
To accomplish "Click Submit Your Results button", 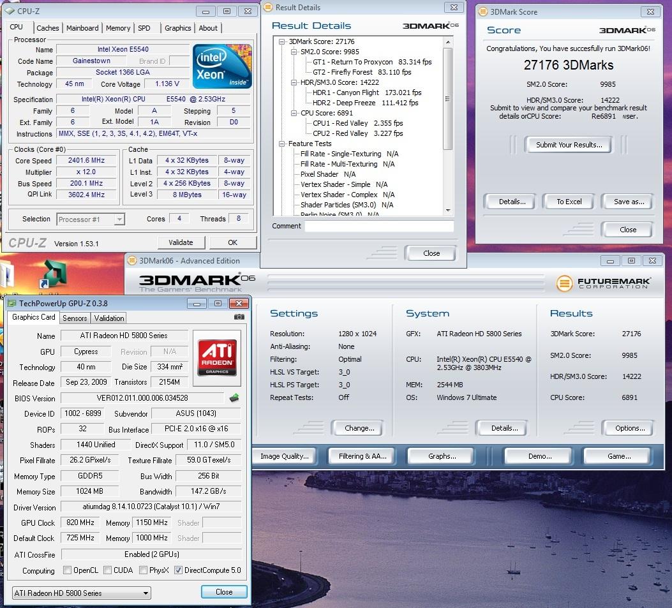I will point(569,145).
